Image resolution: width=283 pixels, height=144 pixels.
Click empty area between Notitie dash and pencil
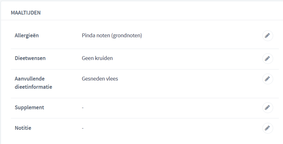coord(172,128)
